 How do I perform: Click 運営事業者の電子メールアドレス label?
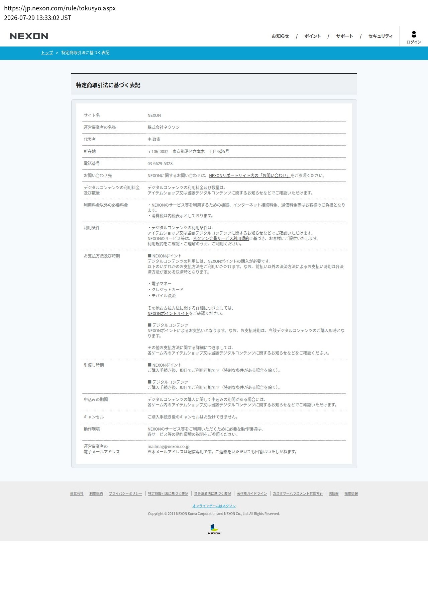click(x=102, y=449)
